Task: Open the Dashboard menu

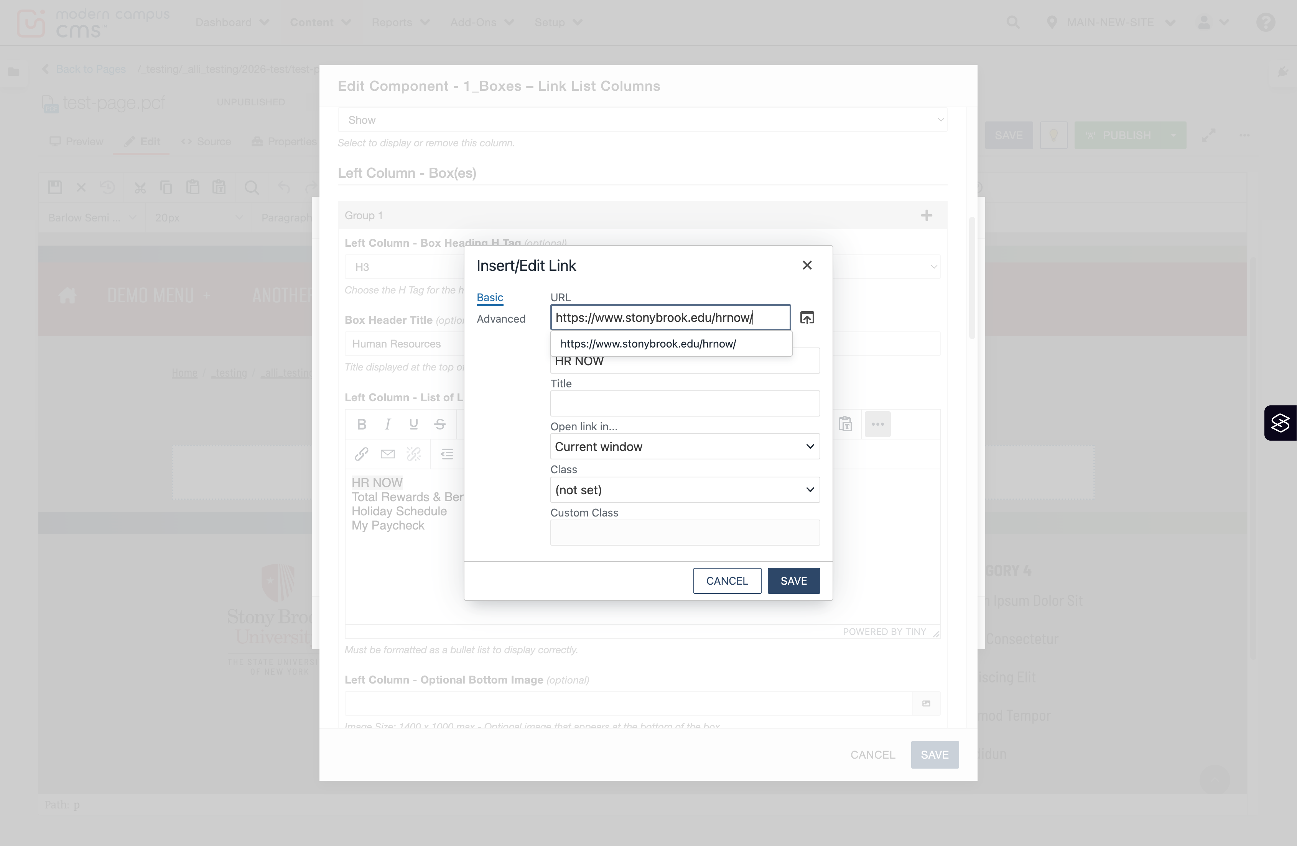Action: [232, 22]
